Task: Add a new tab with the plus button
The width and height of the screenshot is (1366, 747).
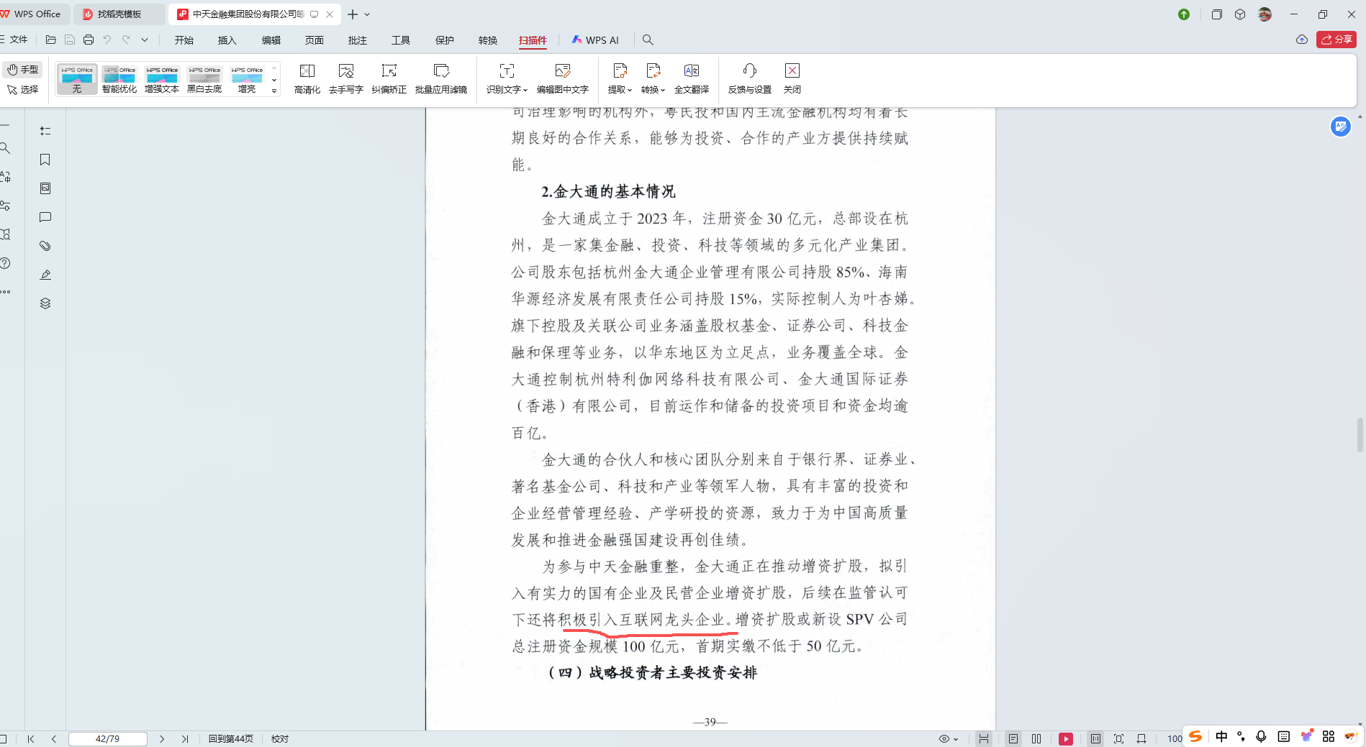Action: [x=353, y=14]
